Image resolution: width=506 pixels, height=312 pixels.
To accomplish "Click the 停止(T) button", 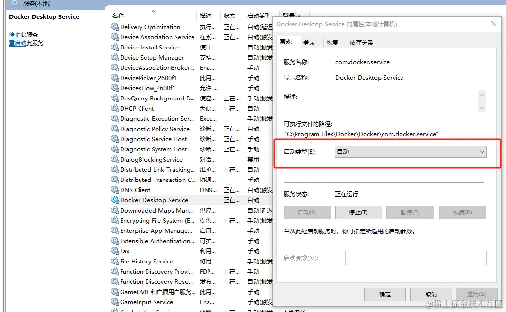I will 359,213.
